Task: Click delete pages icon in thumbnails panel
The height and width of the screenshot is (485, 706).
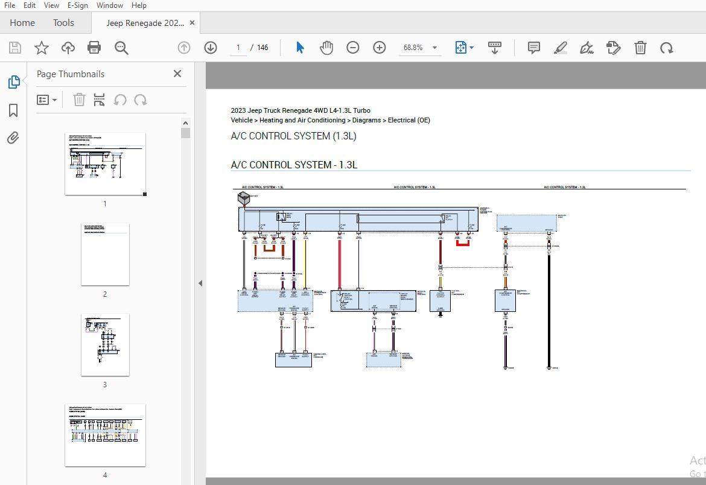Action: click(79, 100)
